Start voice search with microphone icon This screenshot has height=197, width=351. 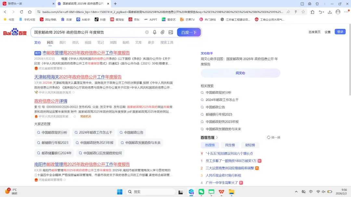pos(154,32)
